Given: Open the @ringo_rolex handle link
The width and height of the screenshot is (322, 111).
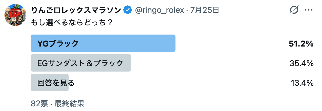Looking at the screenshot, I should click(x=159, y=10).
